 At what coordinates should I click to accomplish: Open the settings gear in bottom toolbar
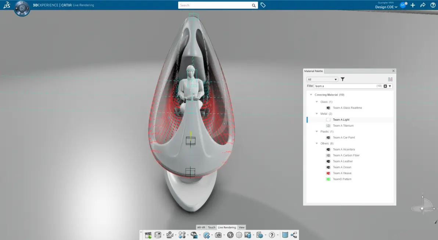[239, 235]
